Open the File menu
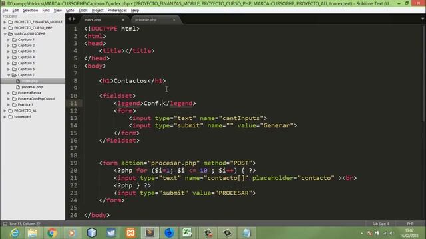 pos(5,11)
